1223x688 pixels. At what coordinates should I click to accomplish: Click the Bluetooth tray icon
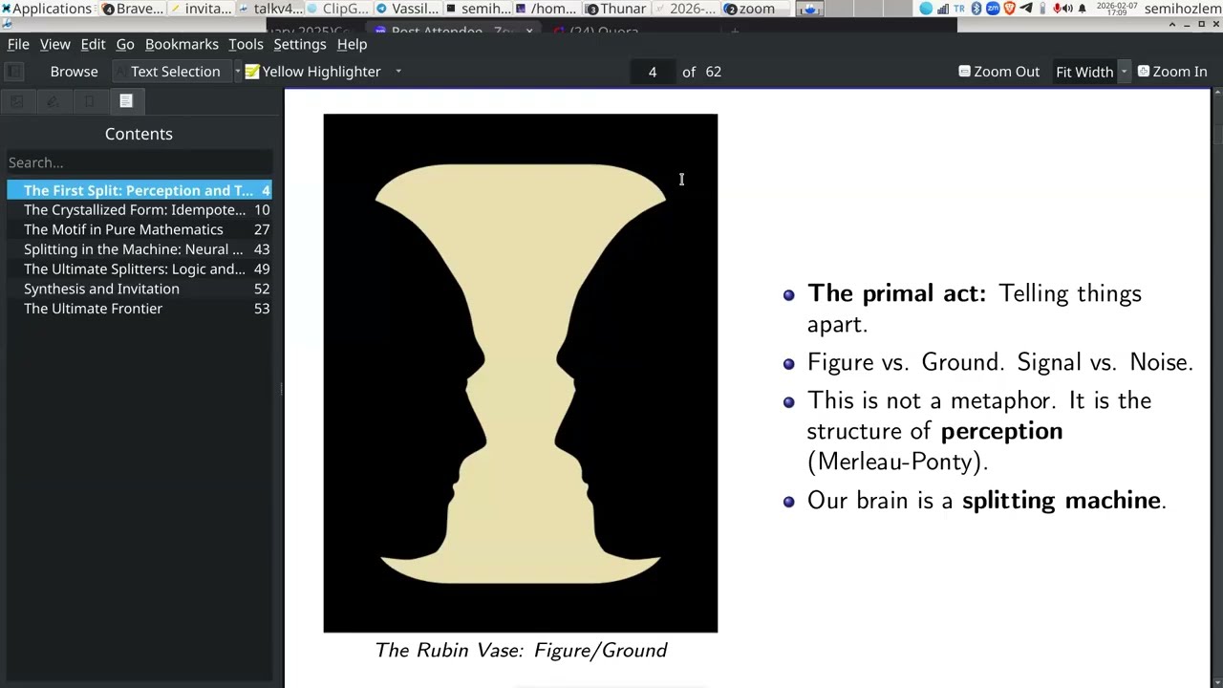tap(976, 9)
